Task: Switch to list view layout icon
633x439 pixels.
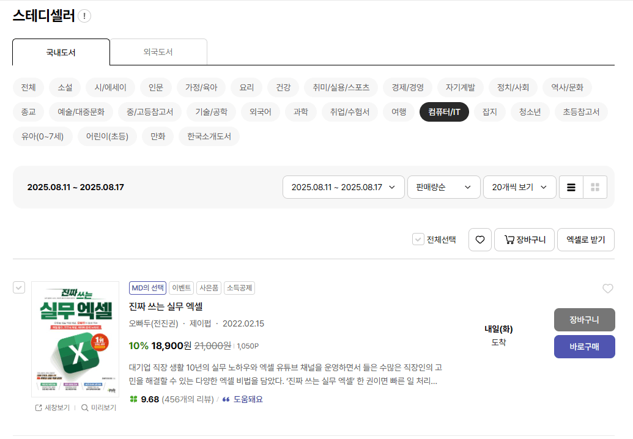Action: (x=571, y=187)
